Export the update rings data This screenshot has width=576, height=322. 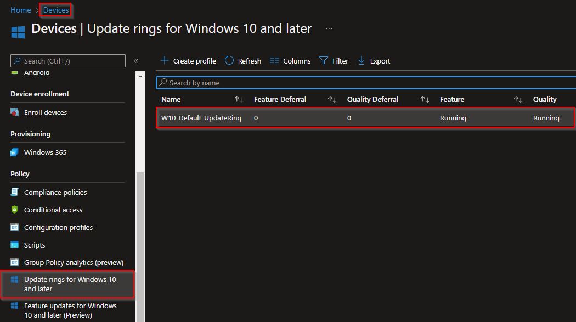tap(374, 61)
